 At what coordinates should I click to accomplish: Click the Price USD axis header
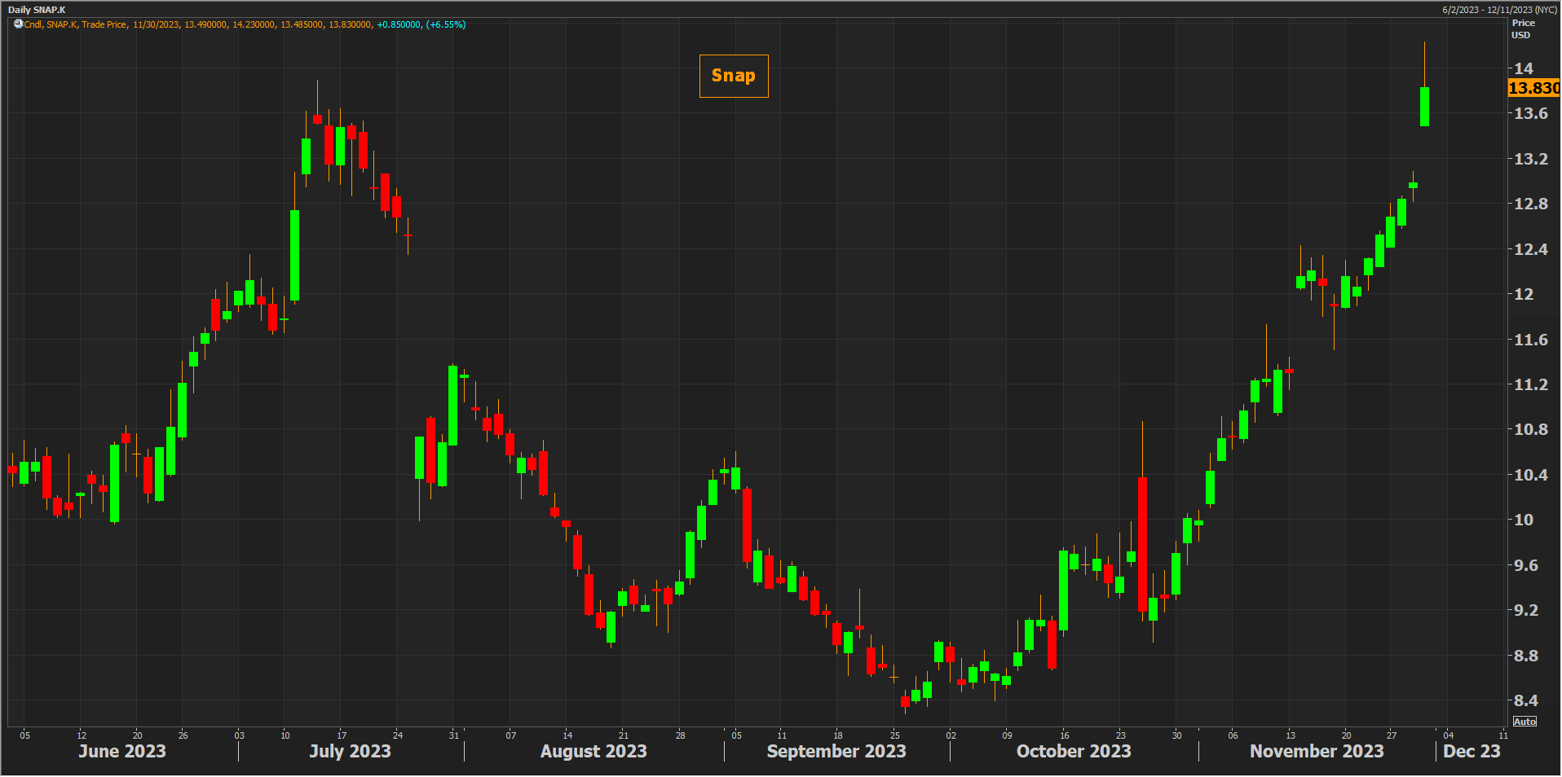click(x=1523, y=29)
